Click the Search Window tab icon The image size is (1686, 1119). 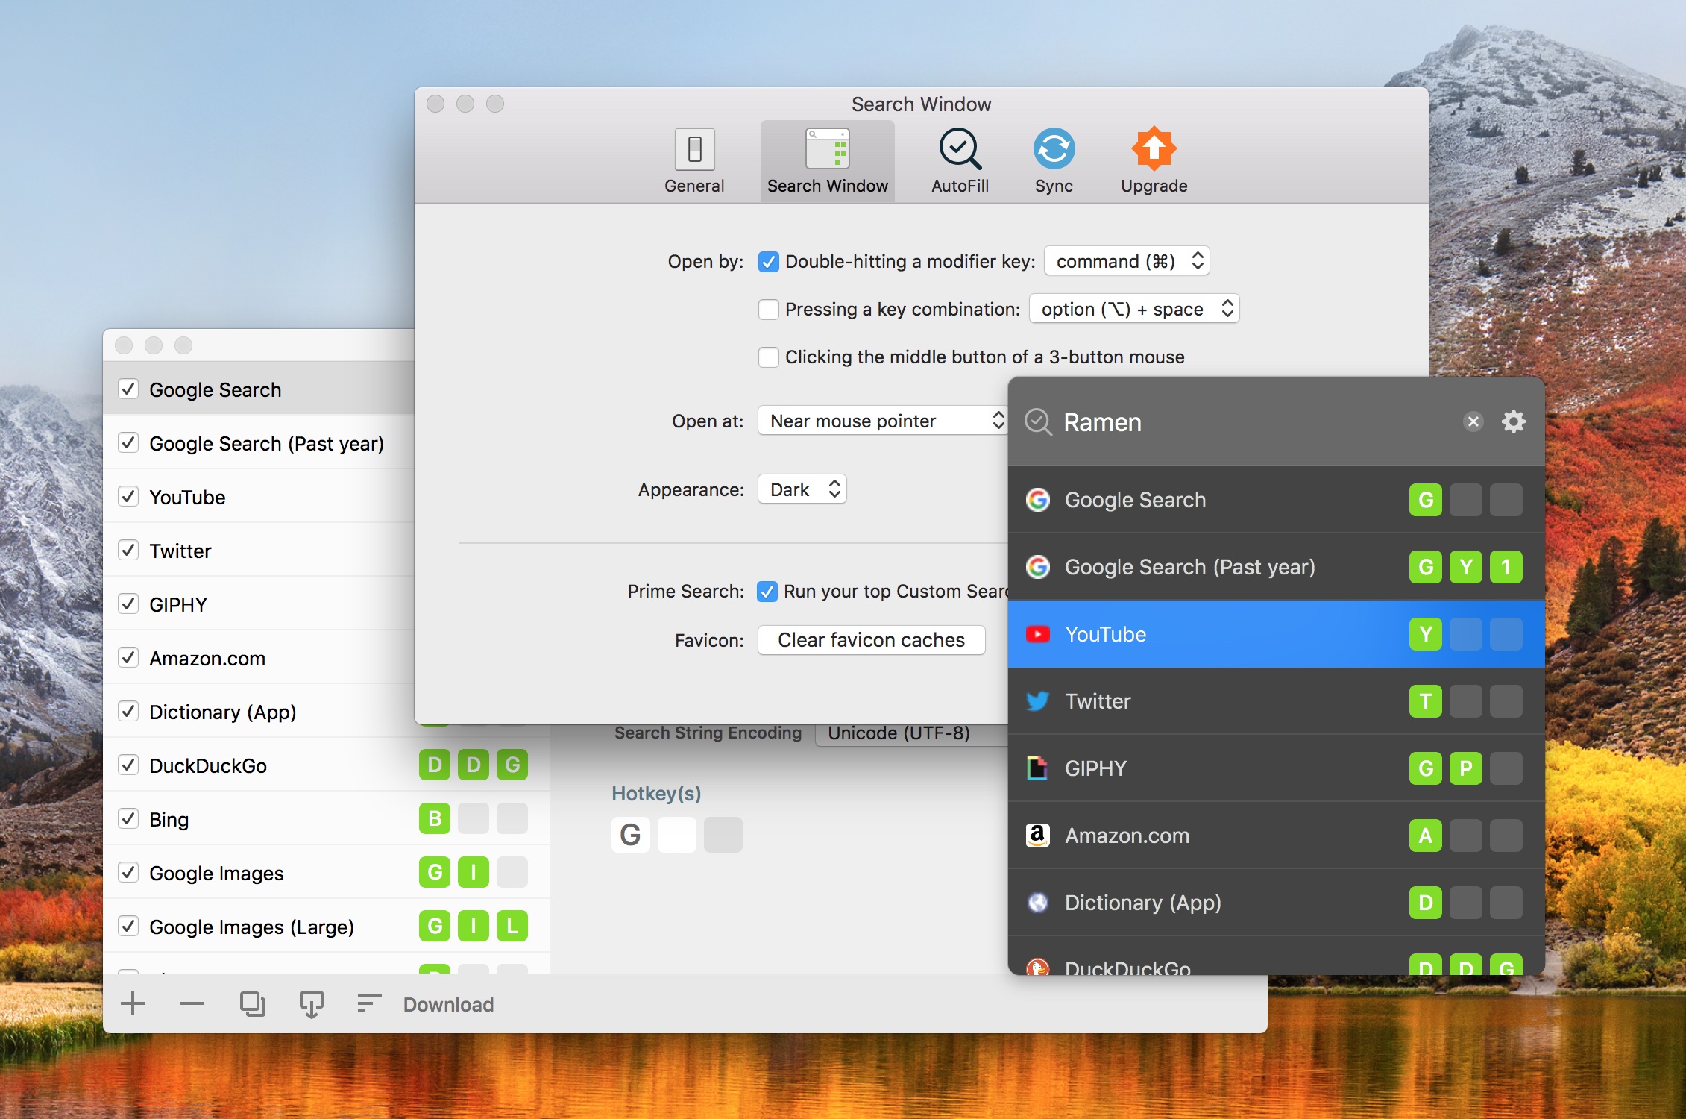[828, 148]
